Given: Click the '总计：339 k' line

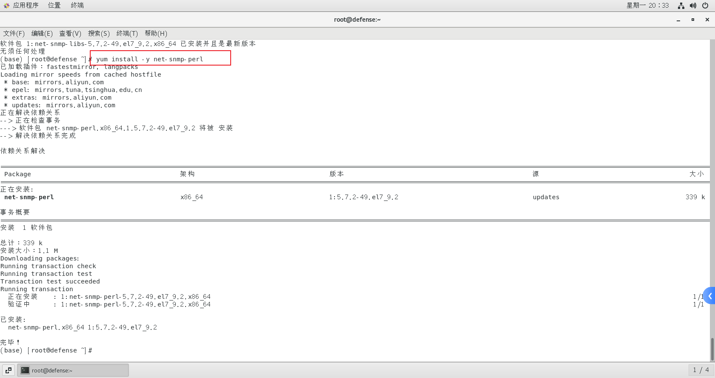Looking at the screenshot, I should pos(21,243).
